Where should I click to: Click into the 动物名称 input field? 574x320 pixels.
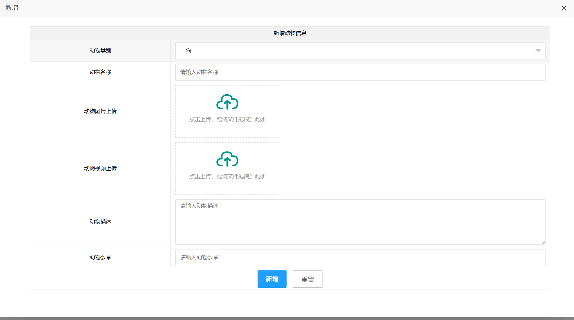360,72
